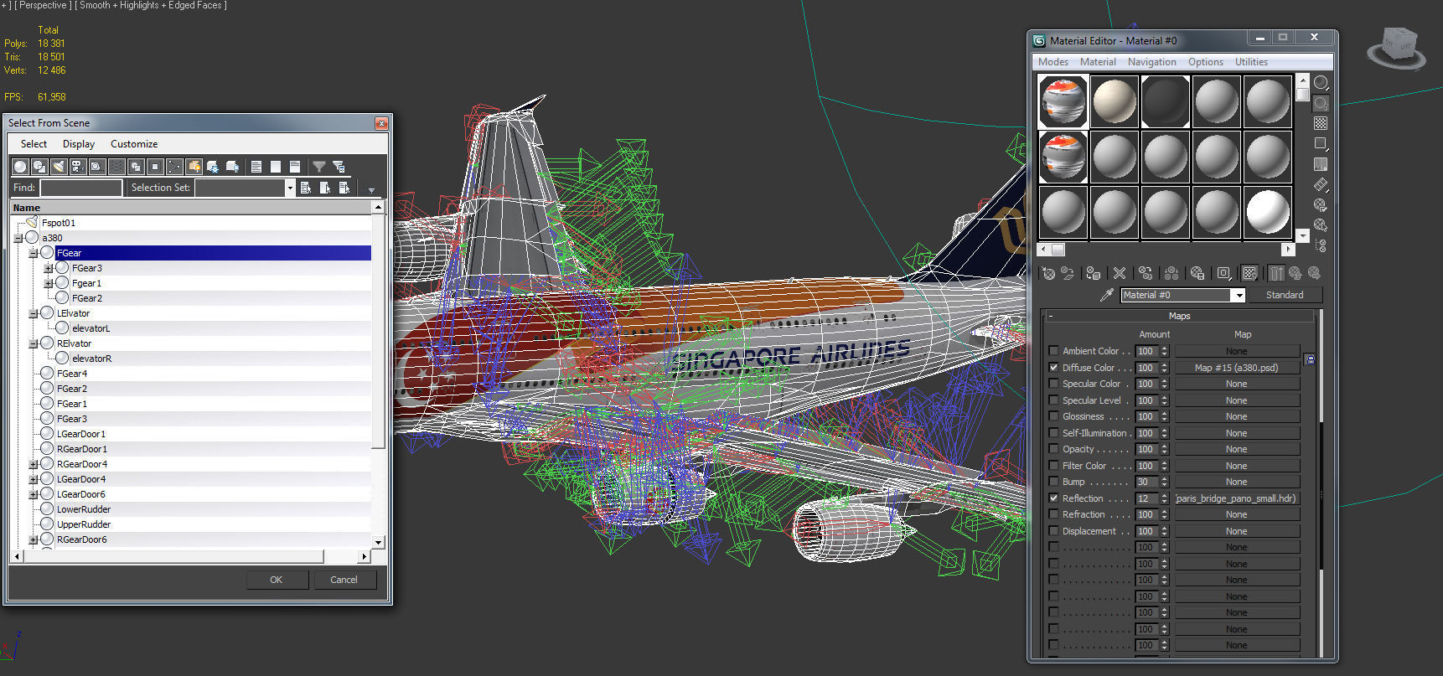Pick material from object with eyedropper
The image size is (1443, 676).
(1107, 295)
